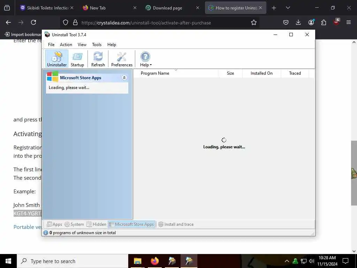Switch to the Download page browser tab
The image size is (357, 268).
172,8
